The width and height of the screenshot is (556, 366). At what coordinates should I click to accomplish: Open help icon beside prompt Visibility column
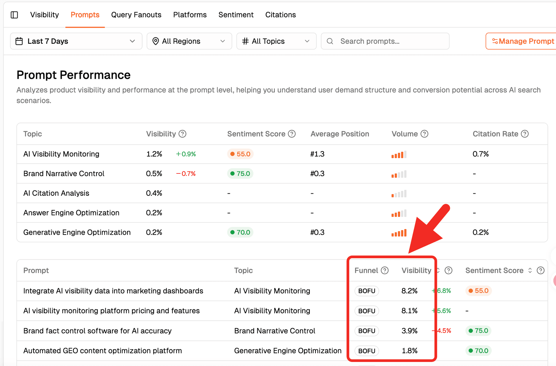click(448, 270)
